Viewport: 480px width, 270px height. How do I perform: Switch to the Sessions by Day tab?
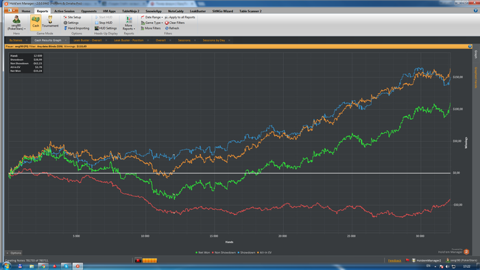pyautogui.click(x=214, y=40)
